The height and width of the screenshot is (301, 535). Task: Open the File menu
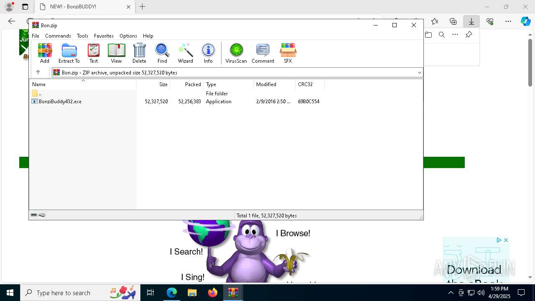tap(36, 36)
